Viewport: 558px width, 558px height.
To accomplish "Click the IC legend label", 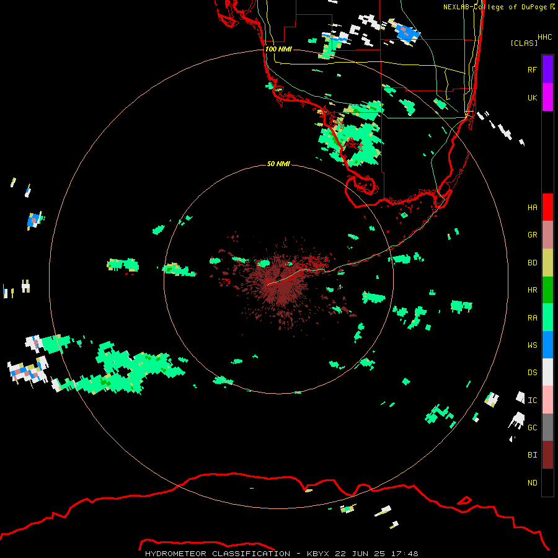I will (532, 401).
